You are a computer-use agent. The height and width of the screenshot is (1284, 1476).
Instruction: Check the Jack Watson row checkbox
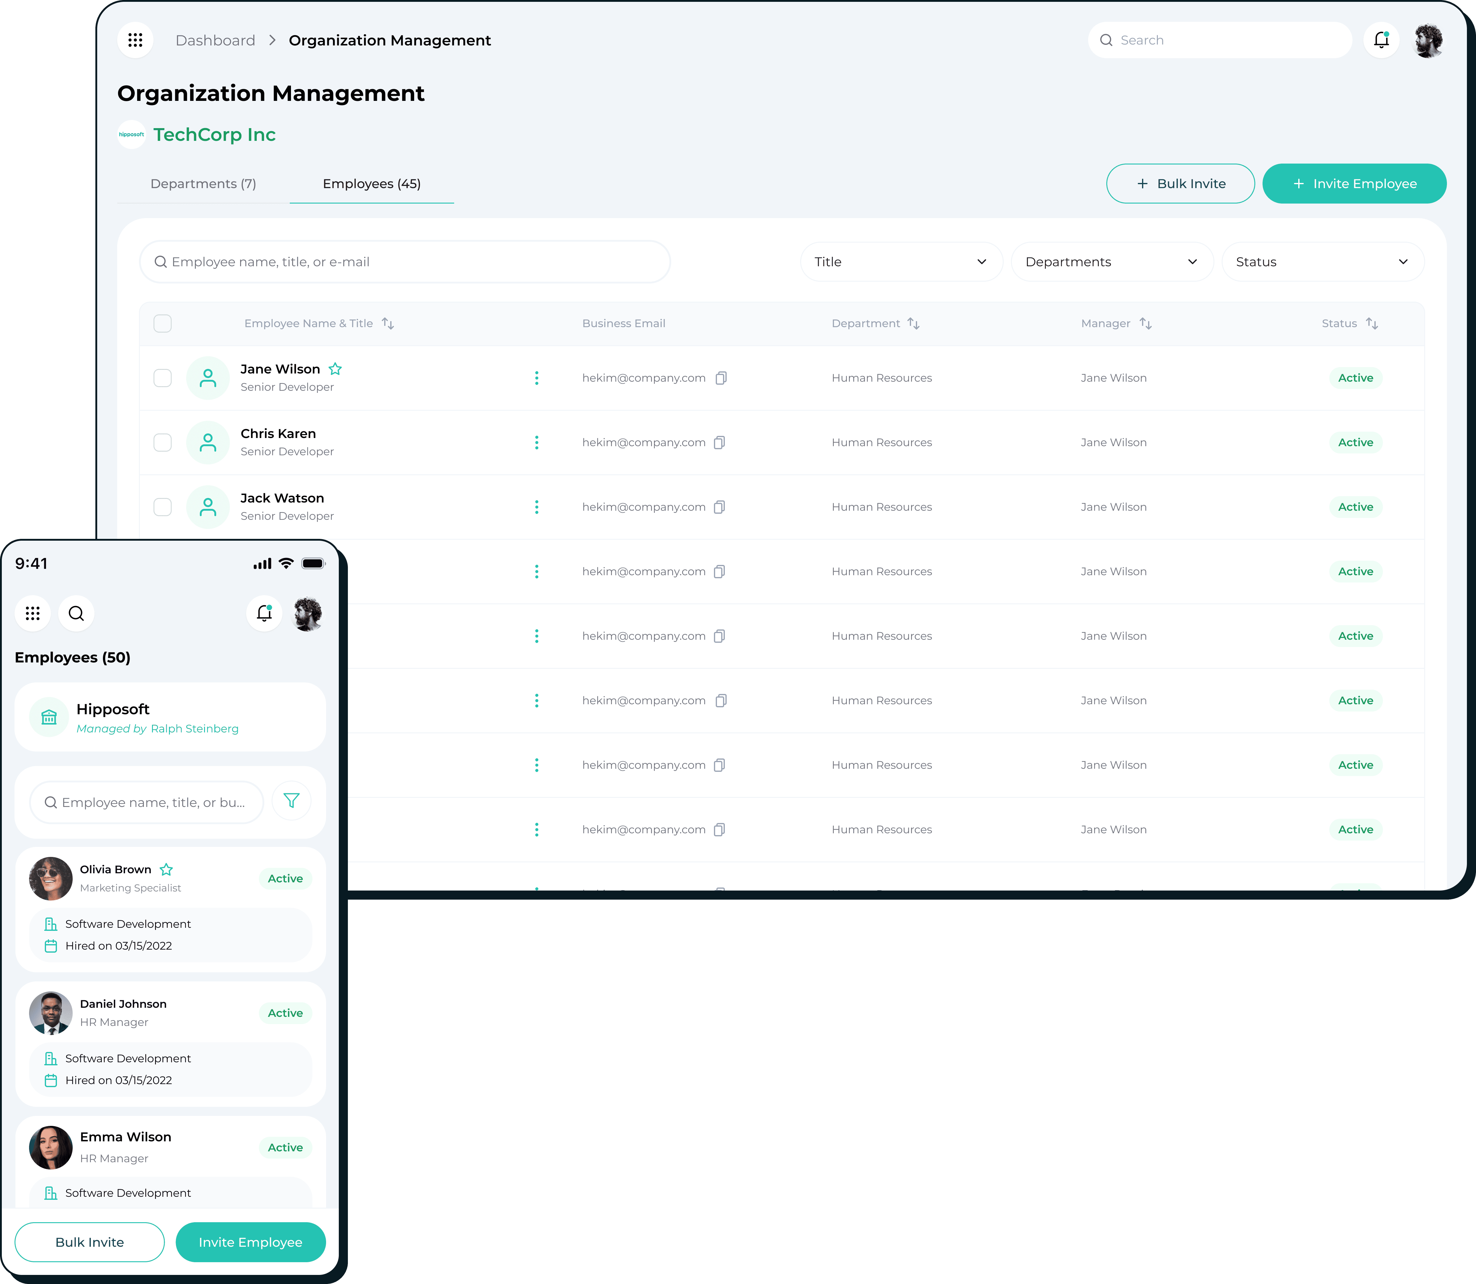click(x=163, y=506)
